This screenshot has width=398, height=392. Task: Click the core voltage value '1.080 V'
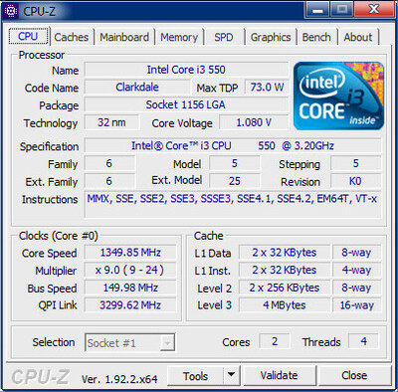[254, 122]
